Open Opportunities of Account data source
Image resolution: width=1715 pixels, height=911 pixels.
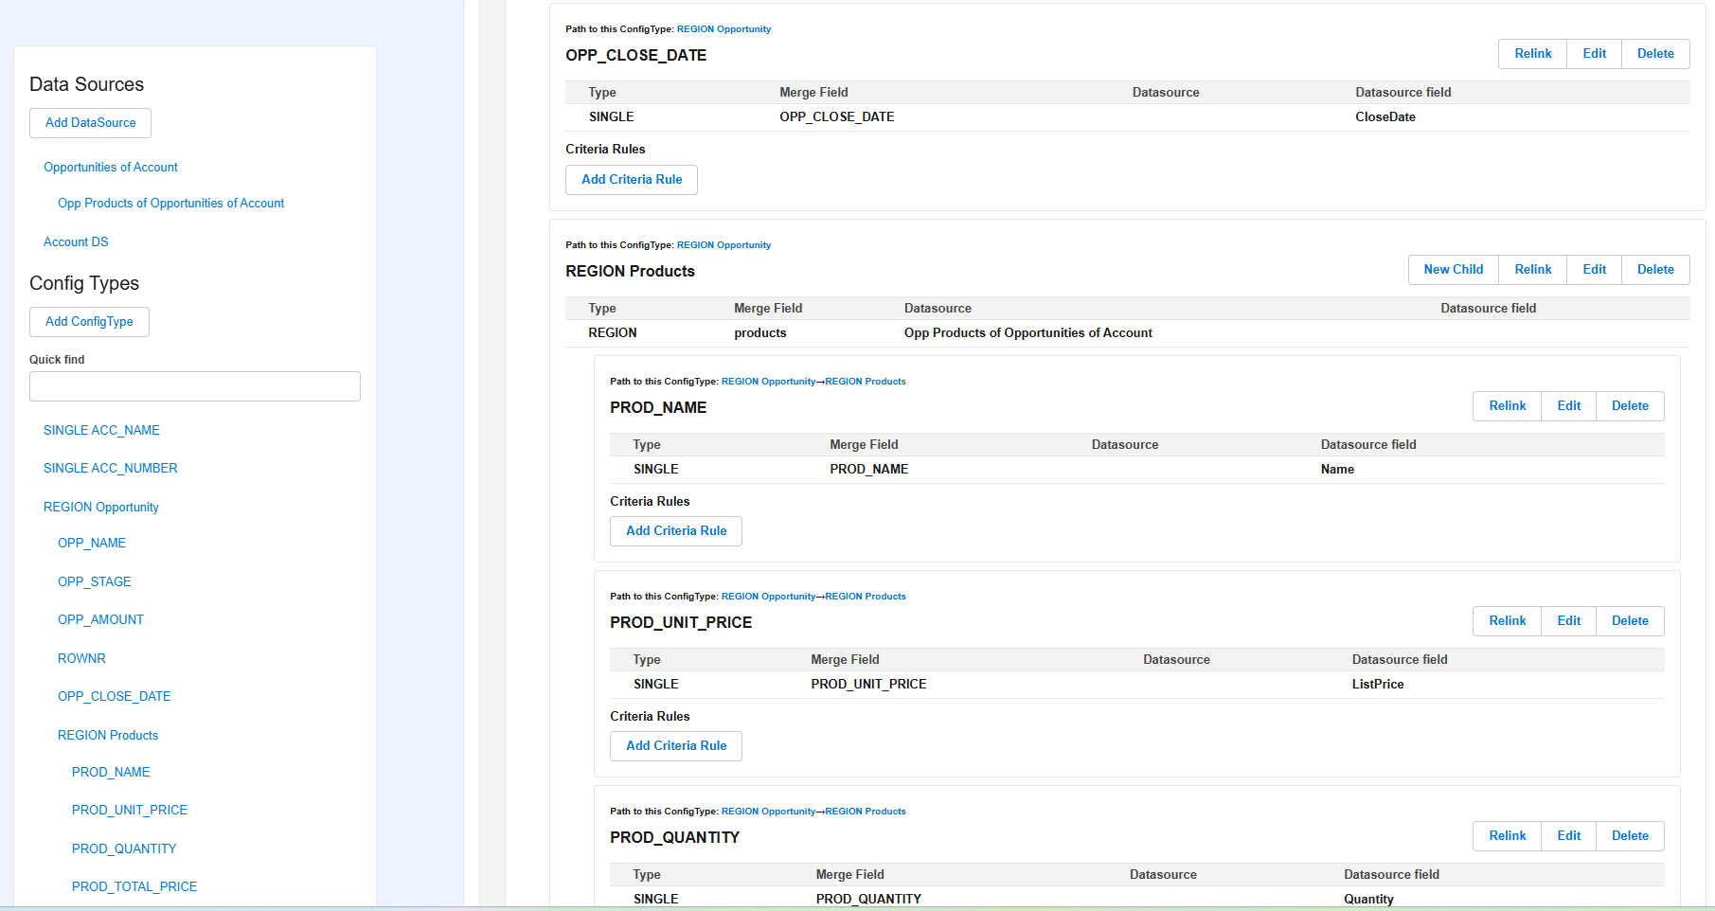111,168
